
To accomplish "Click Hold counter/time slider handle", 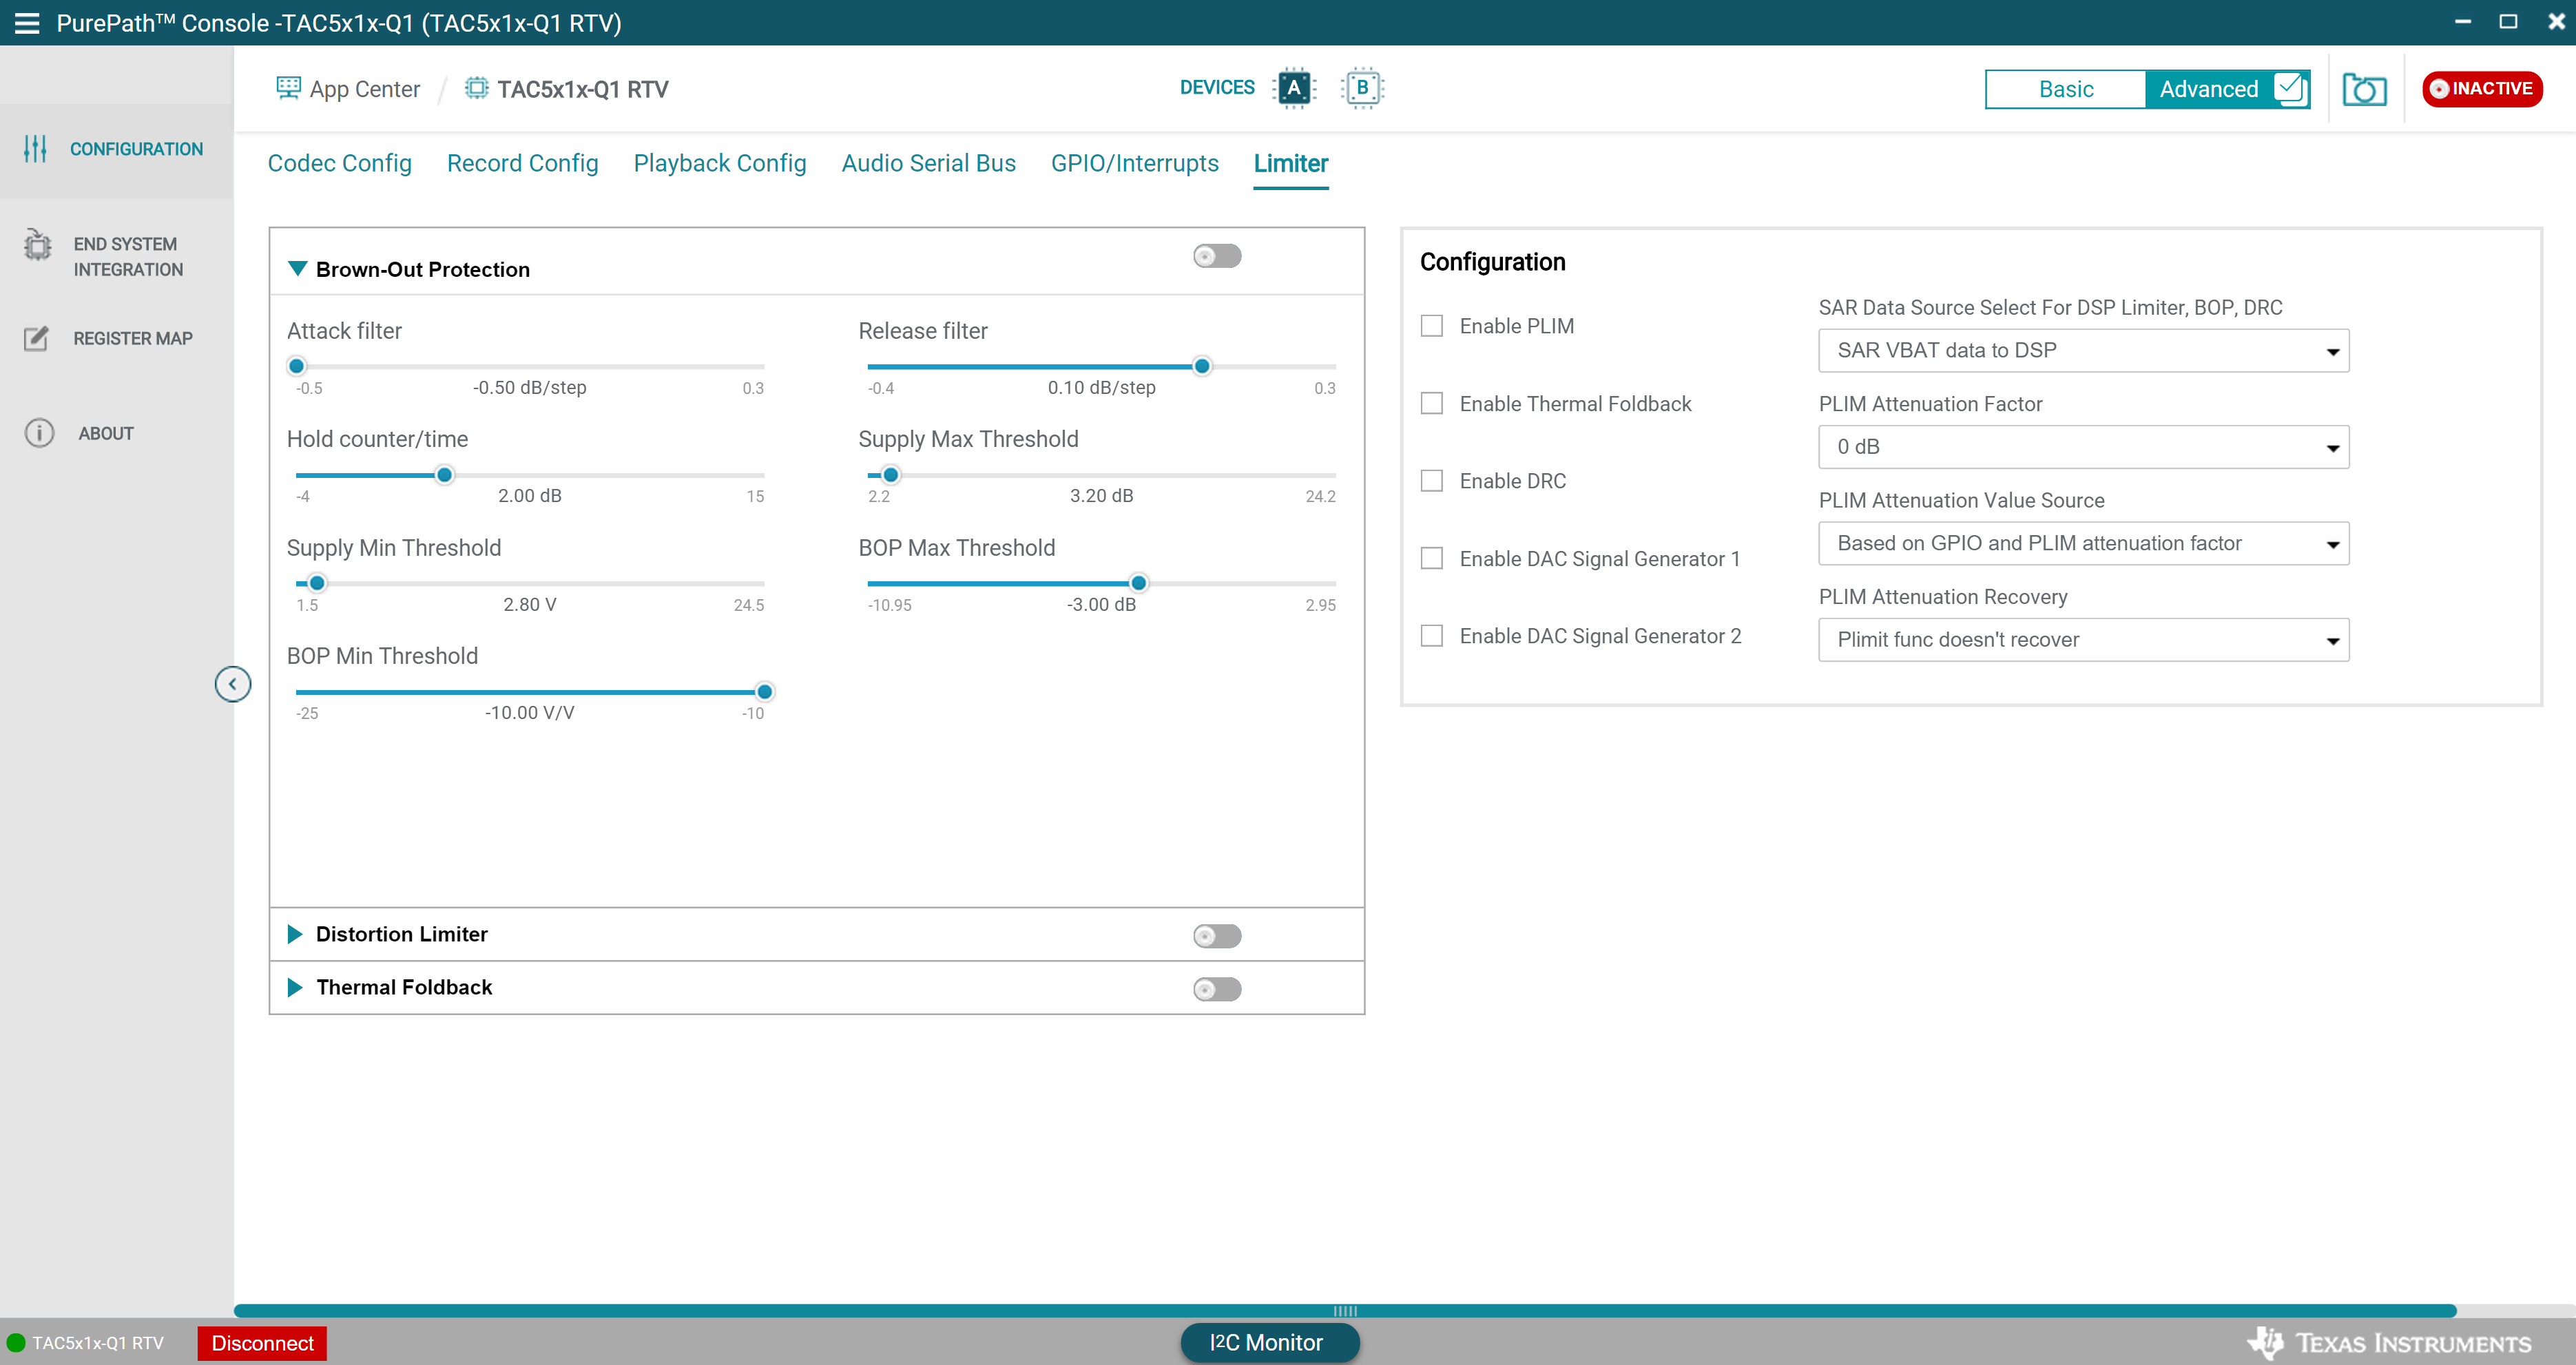I will click(x=444, y=475).
